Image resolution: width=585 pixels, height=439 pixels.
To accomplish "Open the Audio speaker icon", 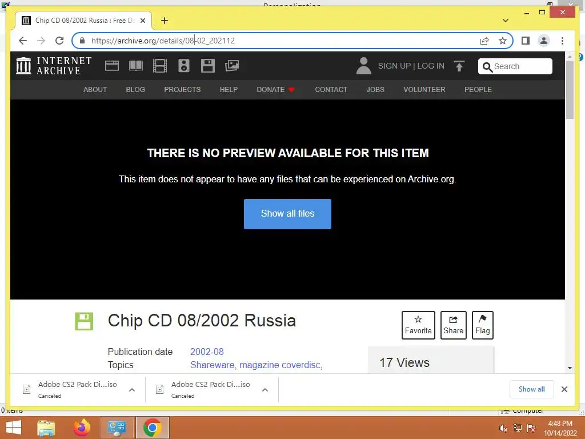I will click(183, 66).
